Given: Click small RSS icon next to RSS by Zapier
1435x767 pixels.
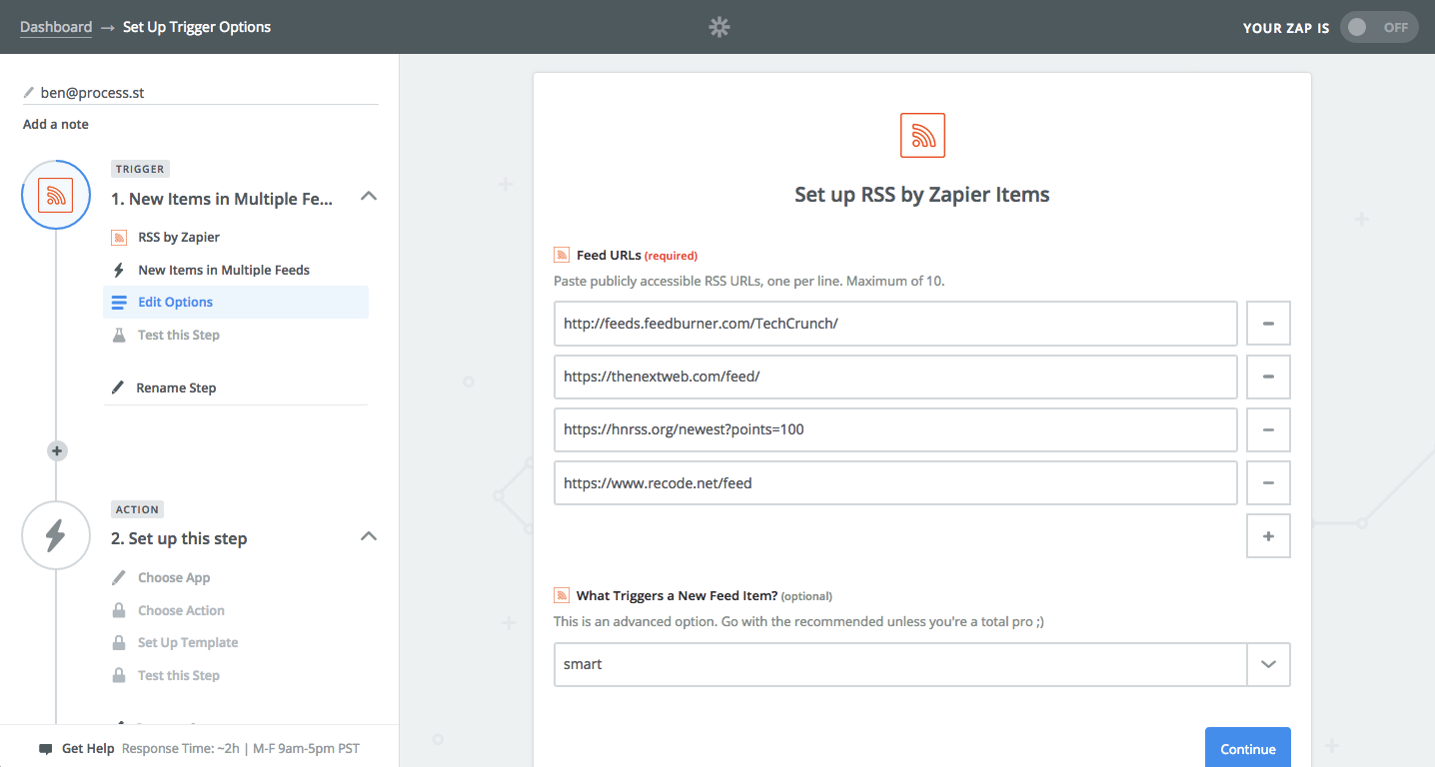Looking at the screenshot, I should click(119, 237).
